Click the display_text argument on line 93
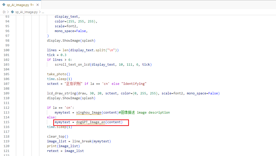The width and height of the screenshot is (276, 156). (66, 17)
